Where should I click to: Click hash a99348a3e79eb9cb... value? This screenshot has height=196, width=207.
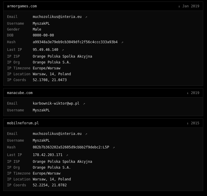pos(75,42)
